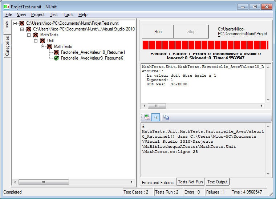276x199 pixels.
Task: Switch to the Text Output tab
Action: [x=217, y=182]
